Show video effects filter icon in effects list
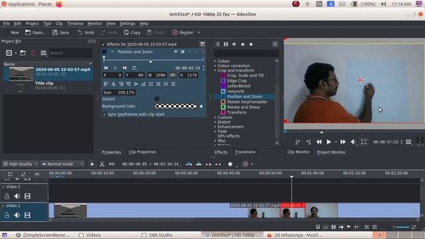The height and width of the screenshot is (239, 425). 226,44
